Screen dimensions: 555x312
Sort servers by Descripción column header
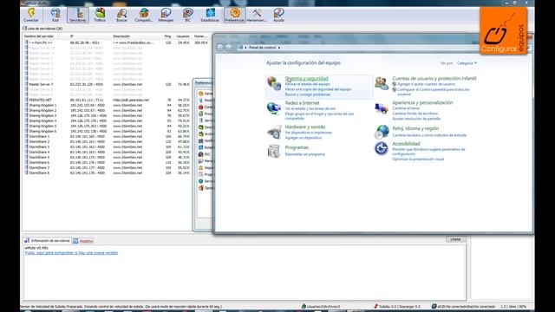[121, 36]
